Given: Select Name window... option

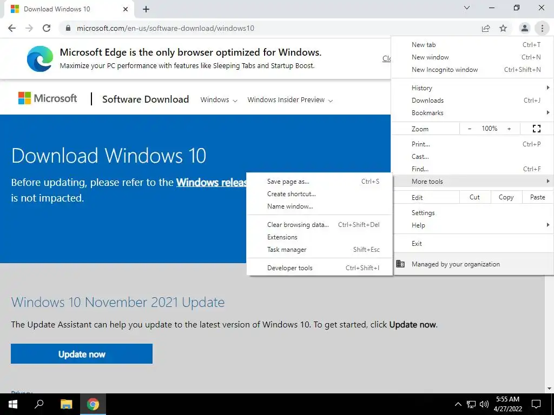Looking at the screenshot, I should coord(319,206).
